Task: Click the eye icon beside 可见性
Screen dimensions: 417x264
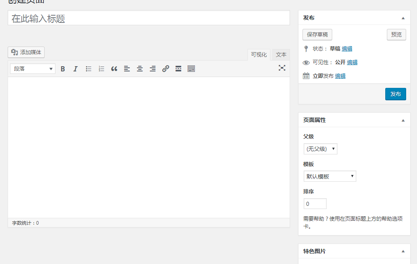Action: [x=306, y=63]
